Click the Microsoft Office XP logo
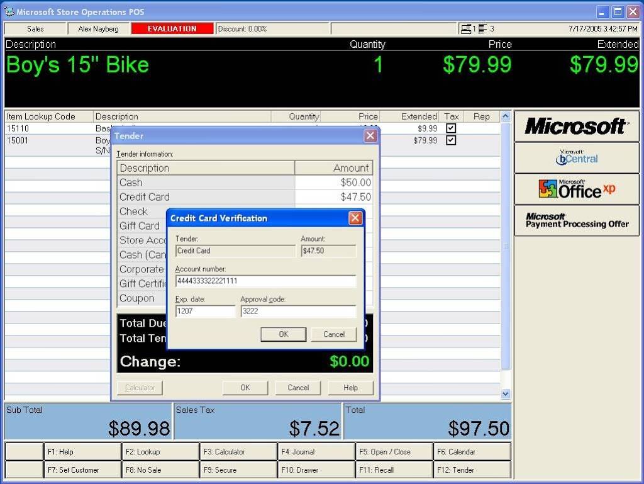Screen dimensions: 644x484 577,189
